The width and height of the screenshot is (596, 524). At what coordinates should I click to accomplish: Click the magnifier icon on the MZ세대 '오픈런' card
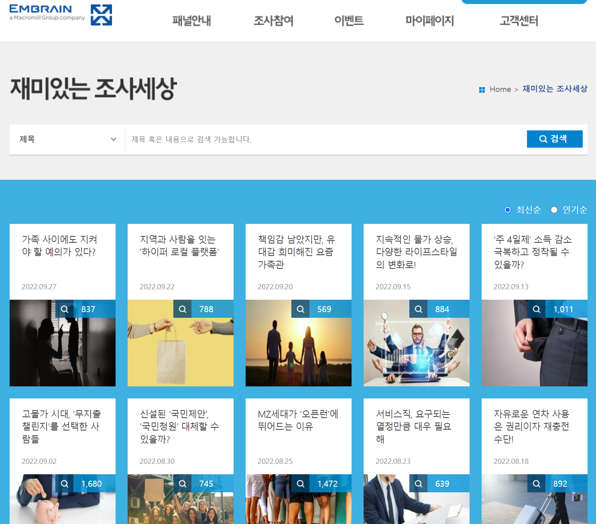pyautogui.click(x=301, y=483)
